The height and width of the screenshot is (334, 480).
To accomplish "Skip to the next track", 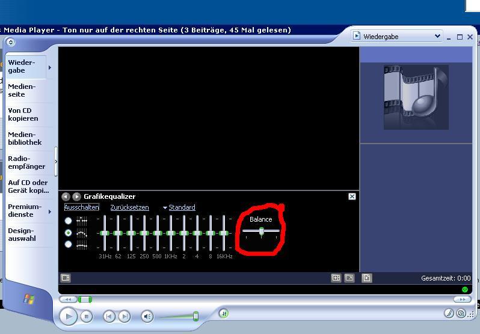I will coord(125,316).
